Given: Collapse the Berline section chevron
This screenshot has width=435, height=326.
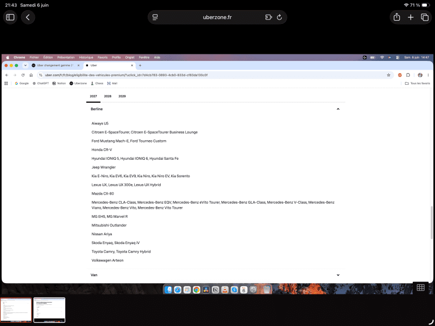Looking at the screenshot, I should click(338, 109).
